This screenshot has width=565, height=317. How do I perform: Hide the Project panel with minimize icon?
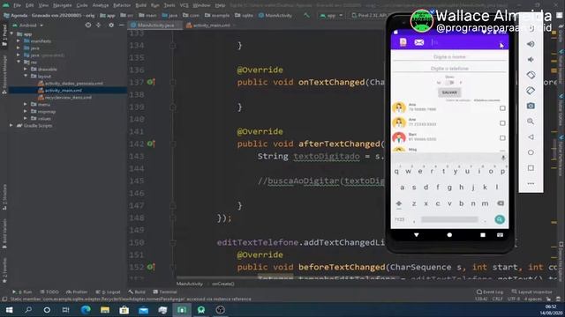[x=122, y=26]
